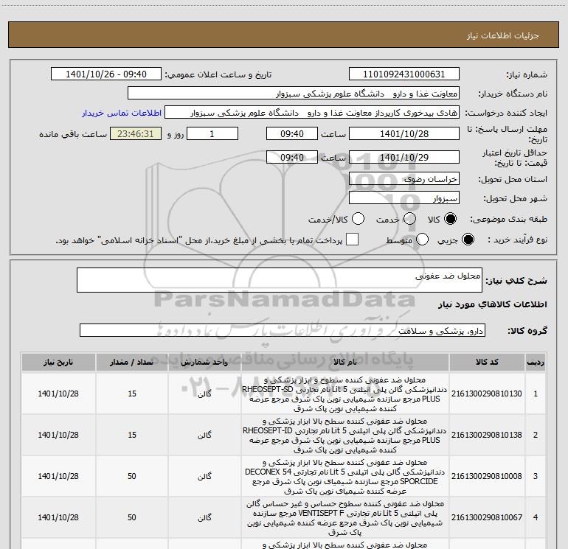Screen dimensions: 568x549
Task: Click the DECONEX 54 SPORCIDE product name cell
Action: [x=345, y=476]
